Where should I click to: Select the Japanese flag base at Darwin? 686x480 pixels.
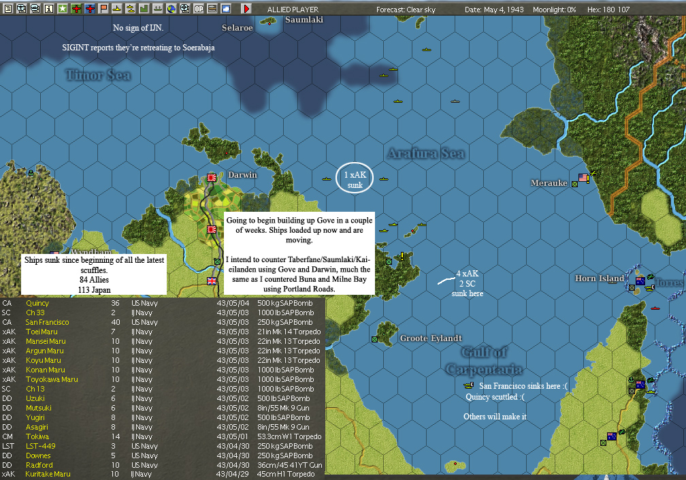click(x=212, y=177)
